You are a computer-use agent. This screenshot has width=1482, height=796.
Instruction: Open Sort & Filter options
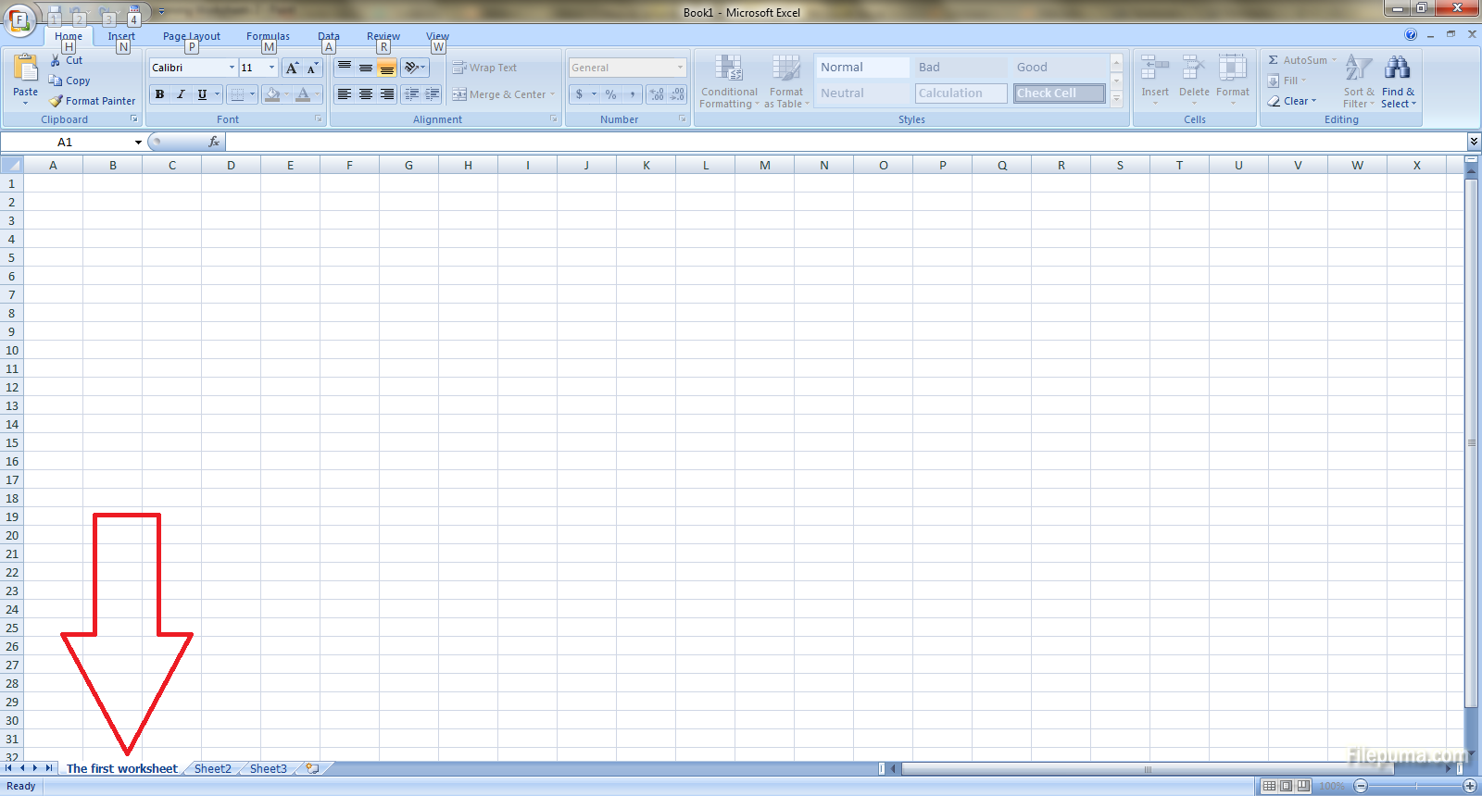coord(1359,81)
